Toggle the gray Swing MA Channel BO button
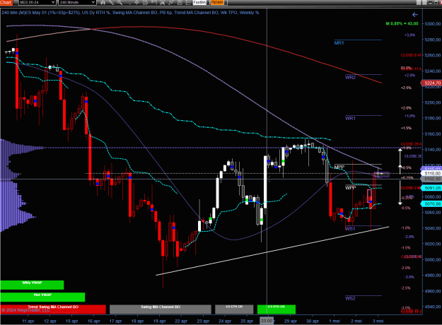Screen dimensions: 442x325 pyautogui.click(x=161, y=309)
